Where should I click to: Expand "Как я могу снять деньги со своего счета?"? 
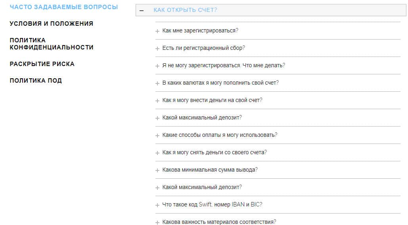215,153
